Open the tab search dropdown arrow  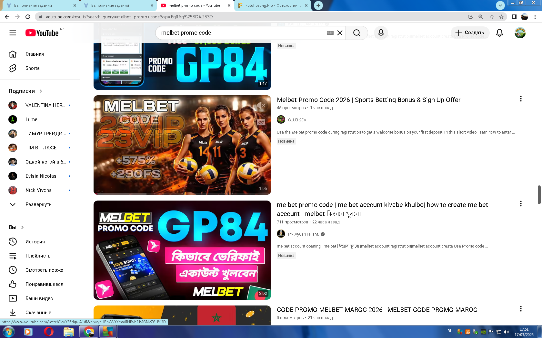coord(500,5)
